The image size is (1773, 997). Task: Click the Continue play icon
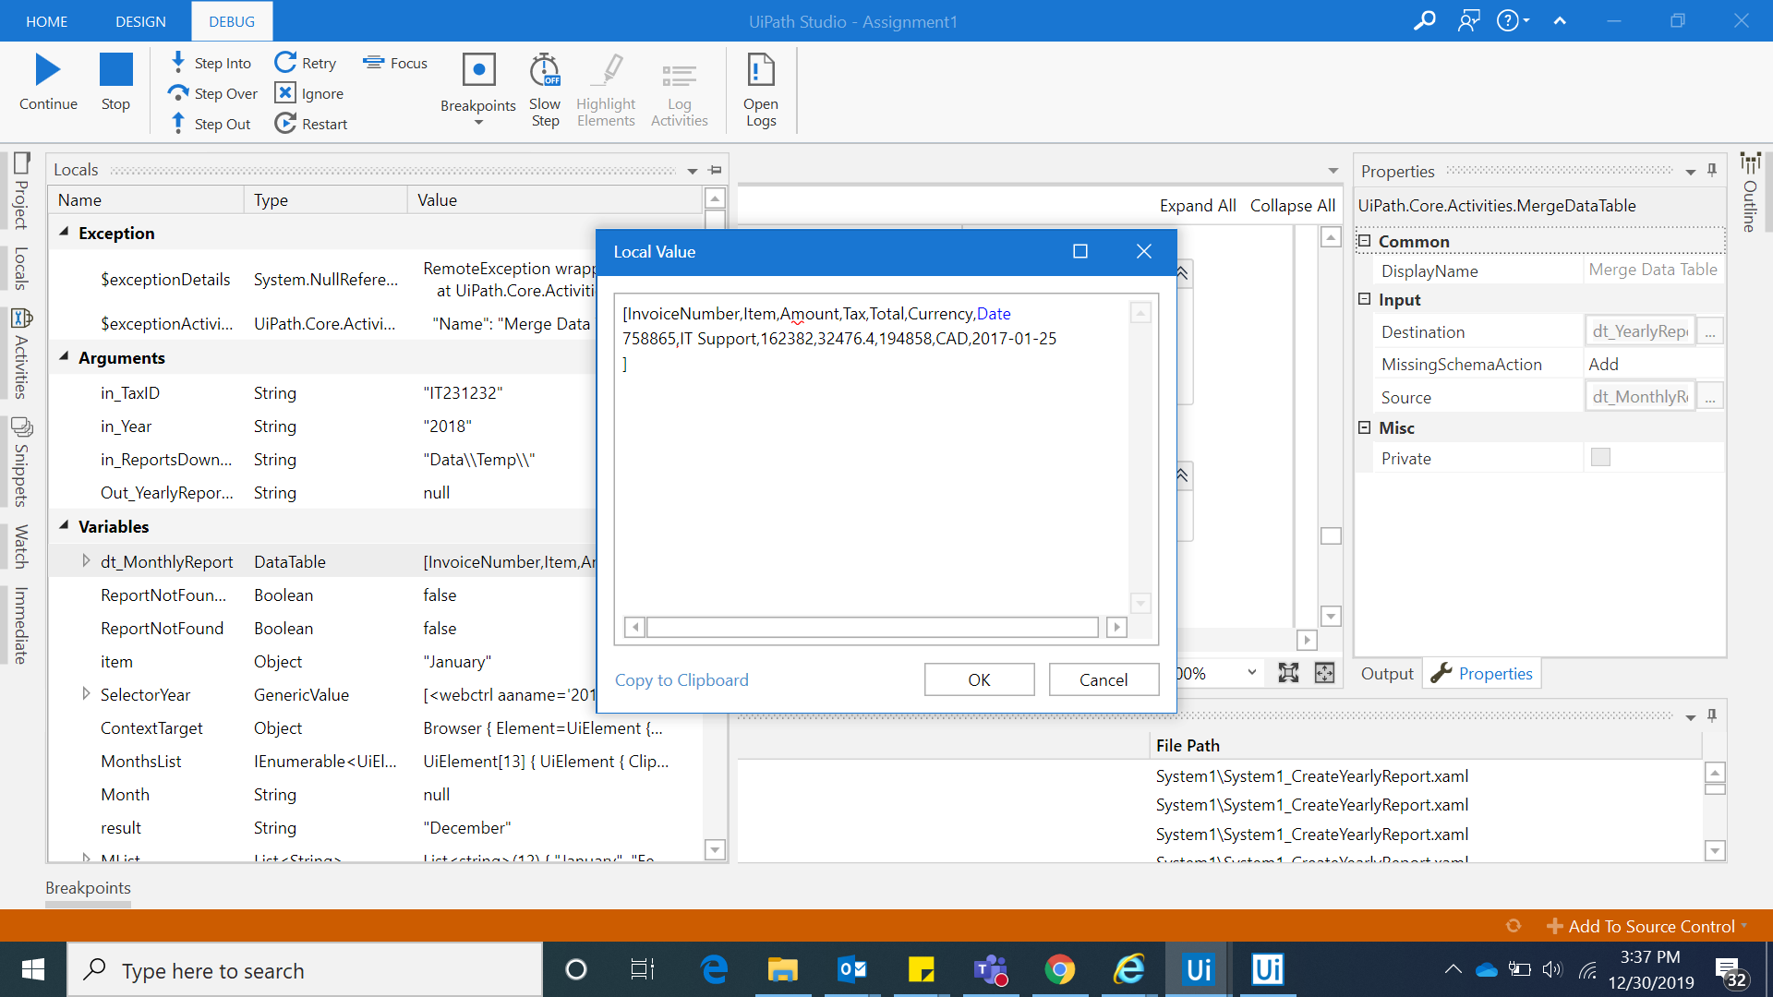48,70
